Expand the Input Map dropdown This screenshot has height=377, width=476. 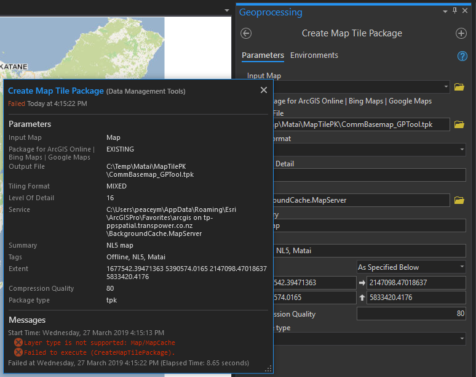point(446,87)
